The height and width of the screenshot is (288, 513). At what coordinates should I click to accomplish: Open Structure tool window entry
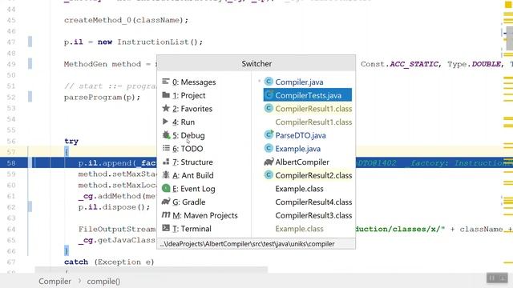pos(188,162)
